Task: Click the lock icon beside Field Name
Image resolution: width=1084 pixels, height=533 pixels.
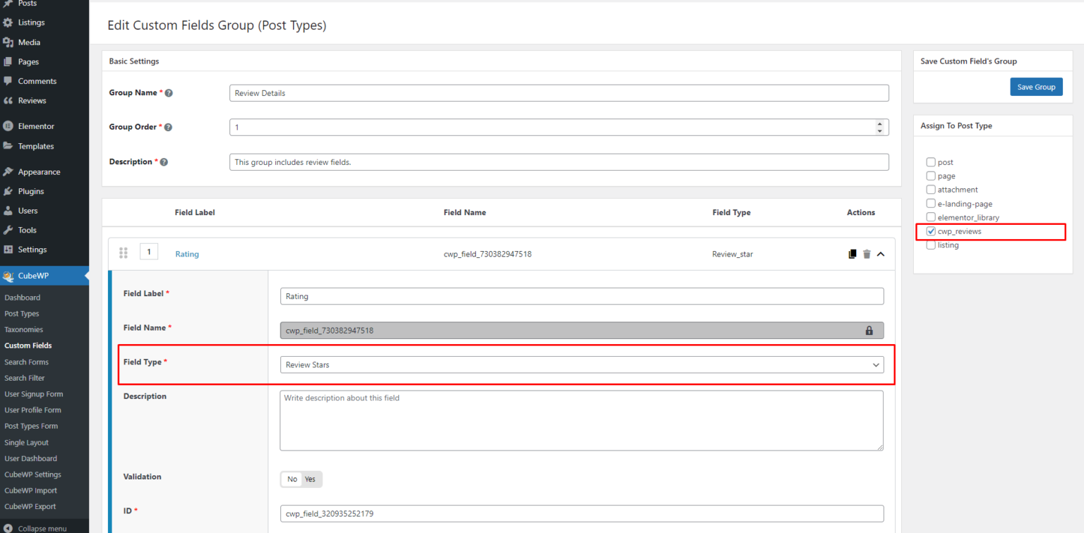Action: click(869, 330)
